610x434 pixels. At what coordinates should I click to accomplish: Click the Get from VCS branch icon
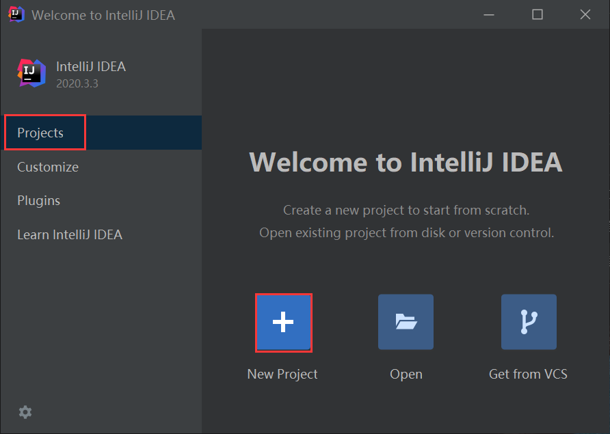click(529, 322)
